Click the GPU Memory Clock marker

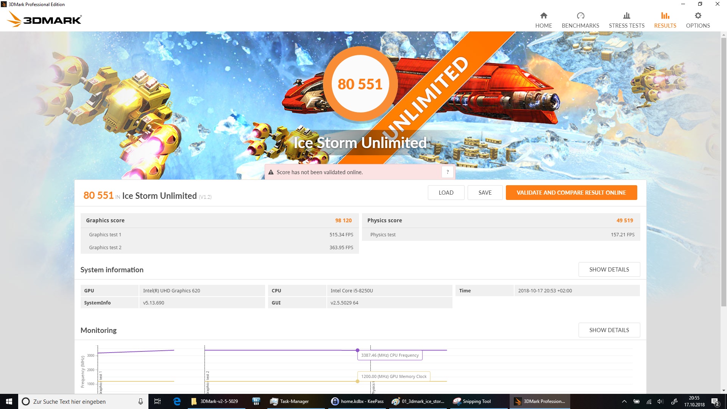(357, 381)
